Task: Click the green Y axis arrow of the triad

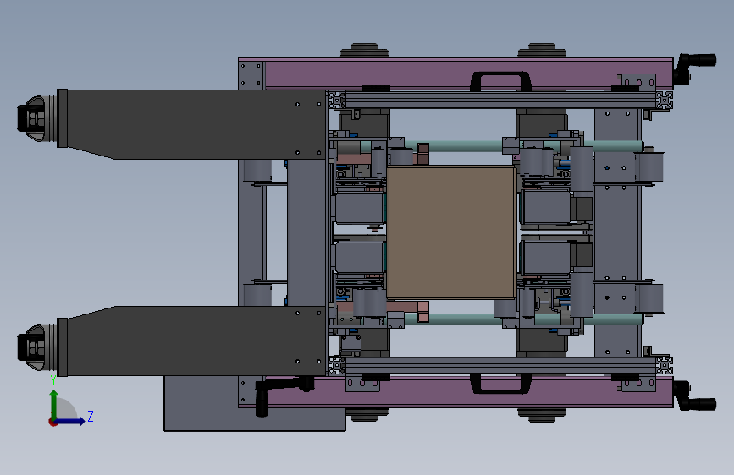Action: click(x=54, y=403)
